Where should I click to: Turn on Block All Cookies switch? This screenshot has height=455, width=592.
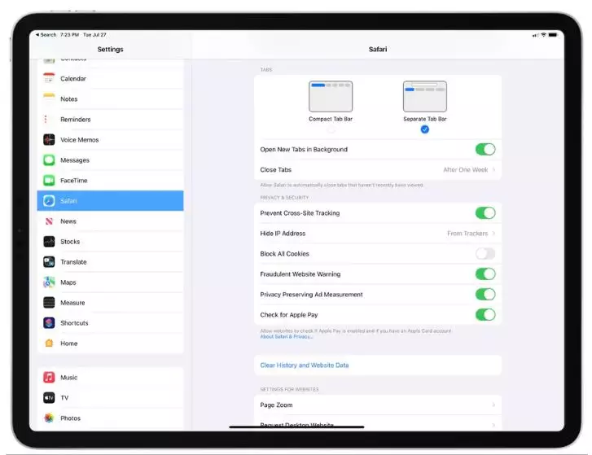(x=485, y=254)
